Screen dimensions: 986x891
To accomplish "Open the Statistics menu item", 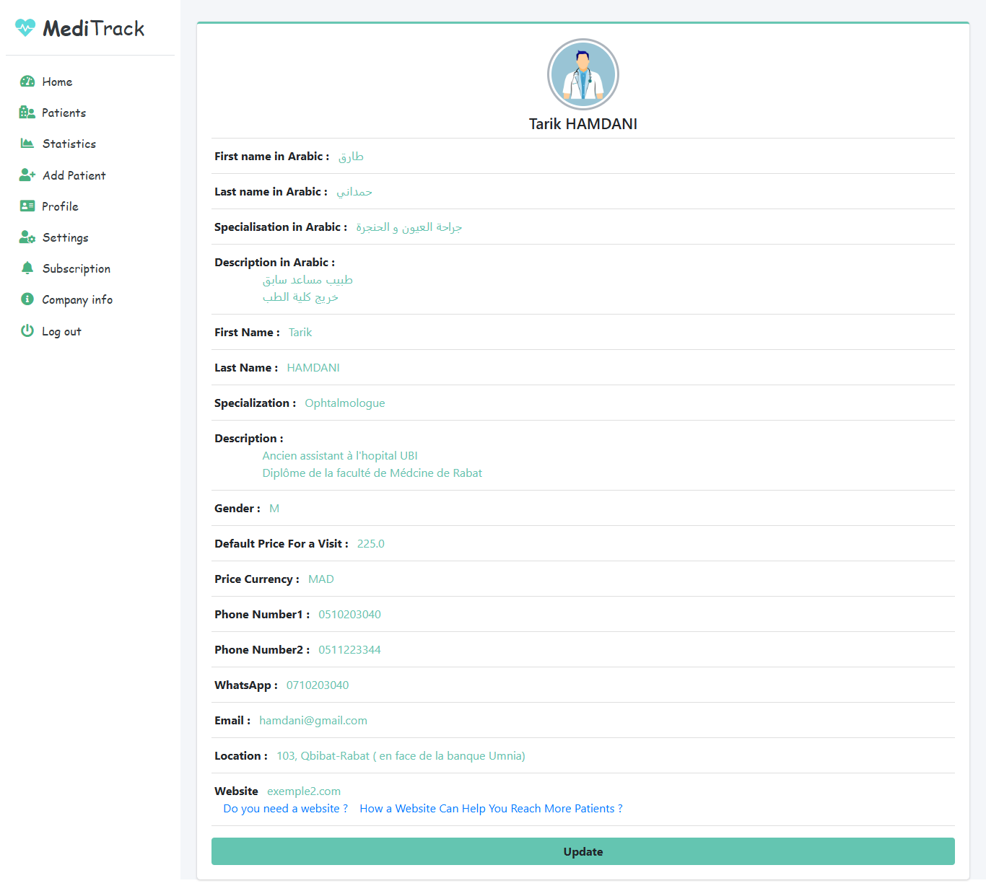I will pyautogui.click(x=69, y=144).
